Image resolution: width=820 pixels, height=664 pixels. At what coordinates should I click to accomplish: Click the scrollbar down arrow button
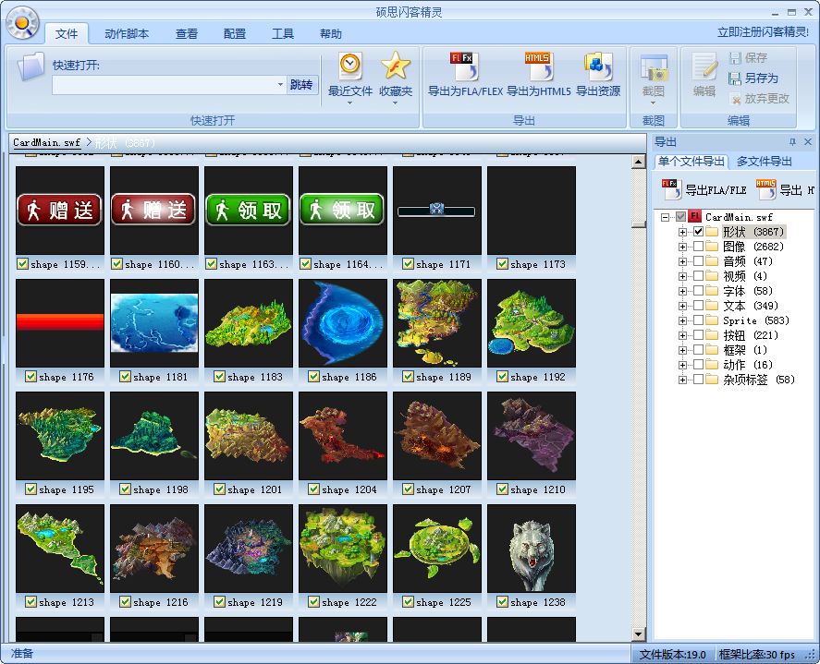point(638,634)
